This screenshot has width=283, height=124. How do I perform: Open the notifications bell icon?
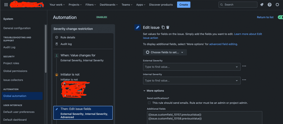click(262, 5)
